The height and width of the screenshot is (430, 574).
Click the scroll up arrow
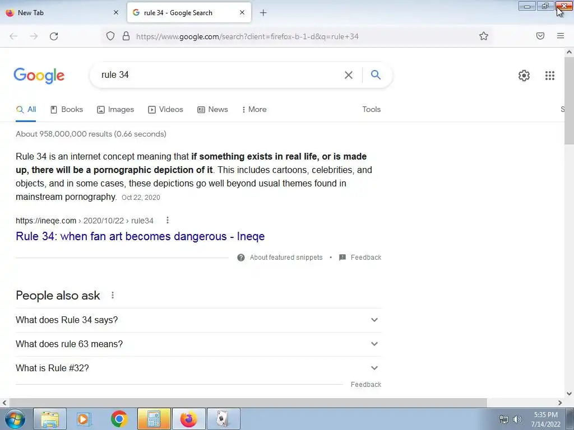pos(569,52)
